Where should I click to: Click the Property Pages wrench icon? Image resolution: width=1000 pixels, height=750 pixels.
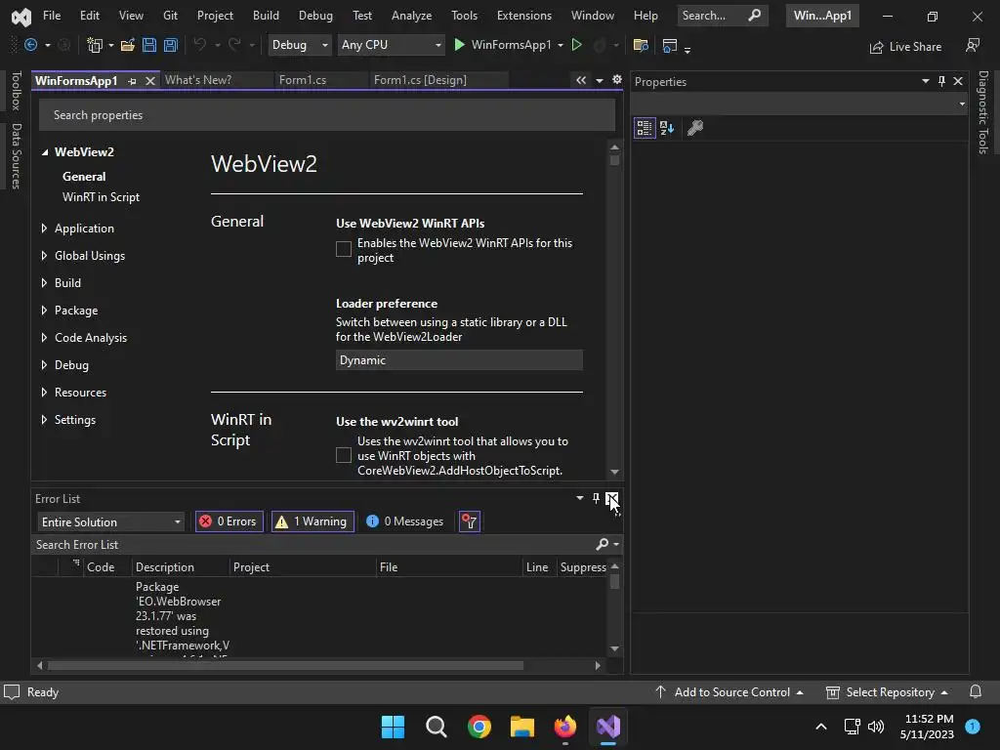point(695,128)
